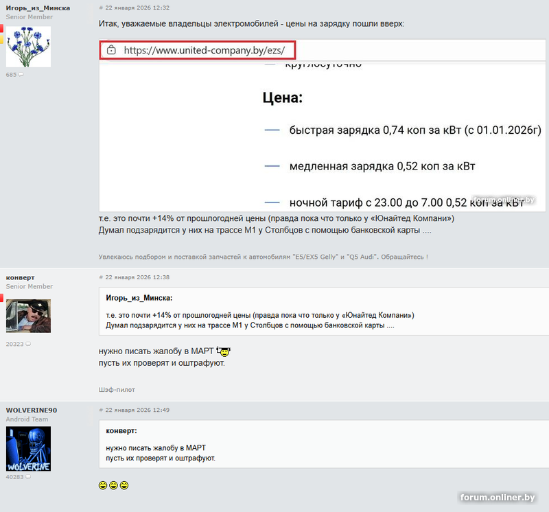This screenshot has width=549, height=512.
Task: Click text 'быстрая зарядка 0,74 коп за кВт'
Action: 375,130
